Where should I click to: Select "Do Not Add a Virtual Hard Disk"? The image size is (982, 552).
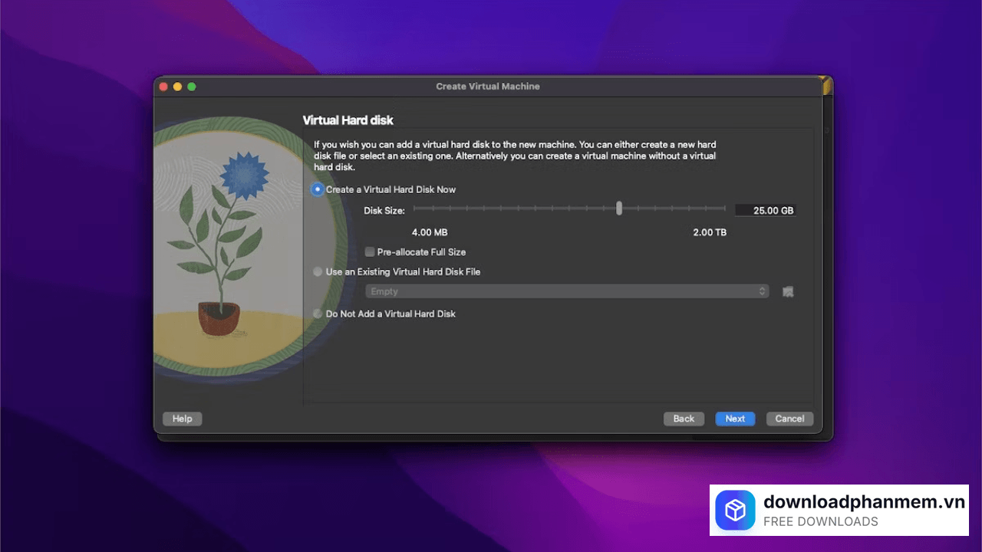[317, 314]
